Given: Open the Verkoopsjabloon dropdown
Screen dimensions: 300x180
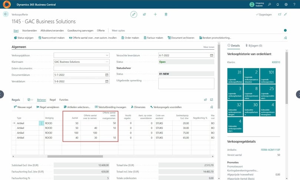Looking at the screenshot, I should pos(107,56).
